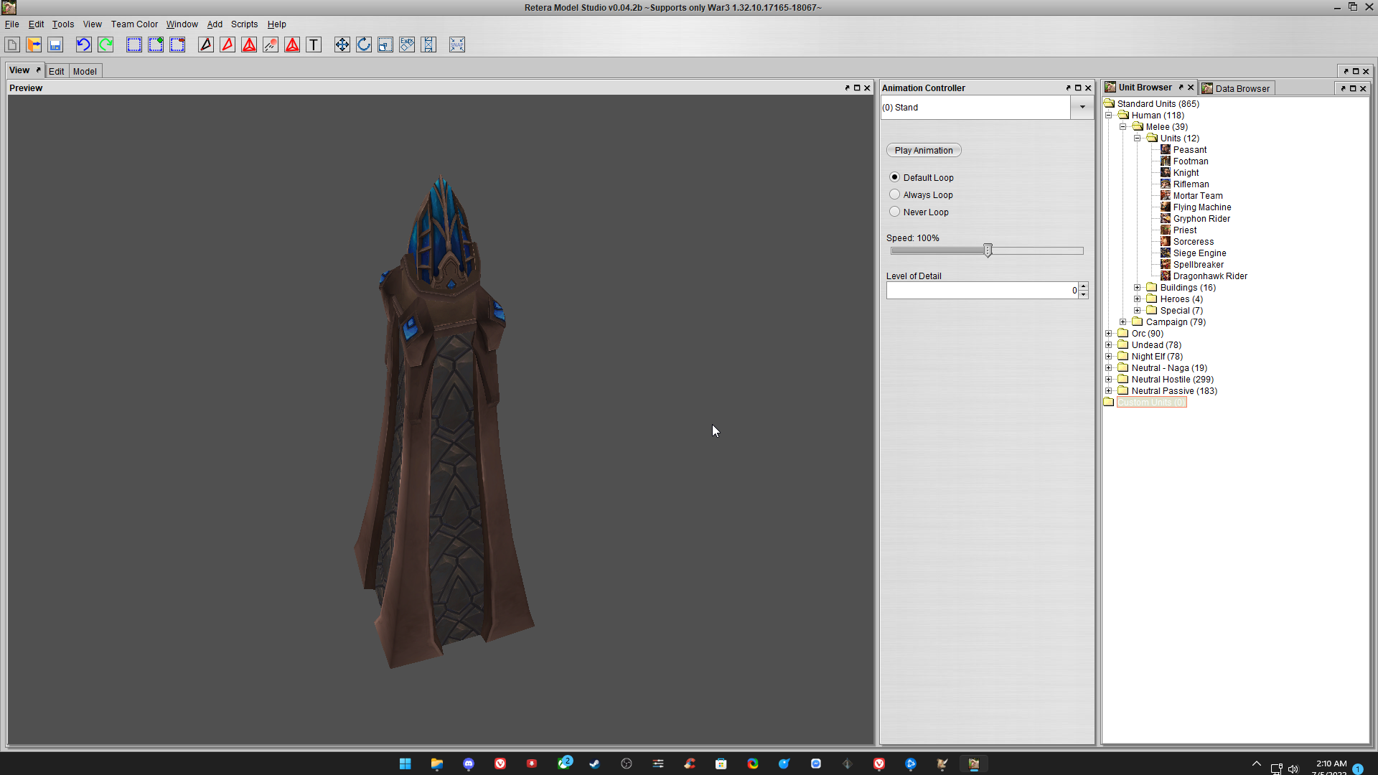
Task: Click the Save floppy disk icon
Action: coord(55,44)
